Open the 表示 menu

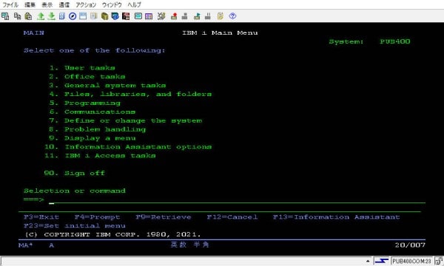click(x=47, y=5)
